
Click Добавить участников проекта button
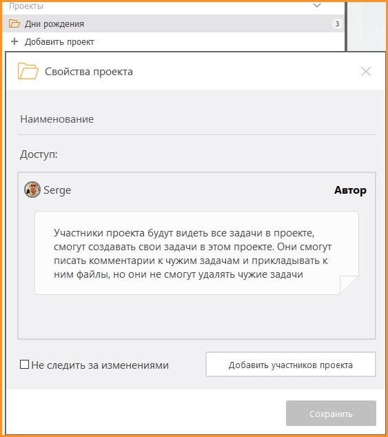click(x=291, y=365)
